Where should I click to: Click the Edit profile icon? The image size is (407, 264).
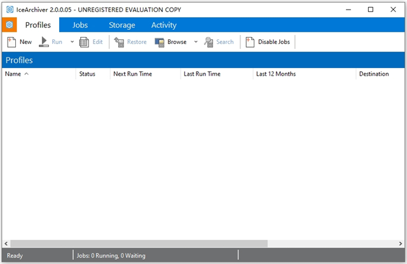[84, 42]
